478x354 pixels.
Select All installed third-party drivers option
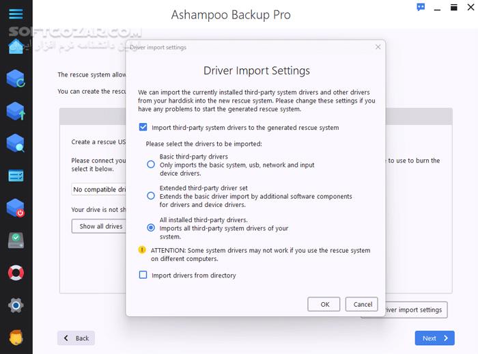[151, 228]
